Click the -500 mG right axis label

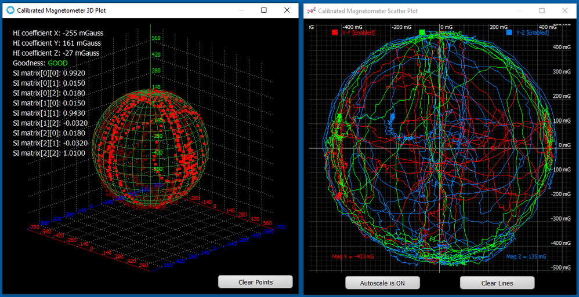pos(560,267)
